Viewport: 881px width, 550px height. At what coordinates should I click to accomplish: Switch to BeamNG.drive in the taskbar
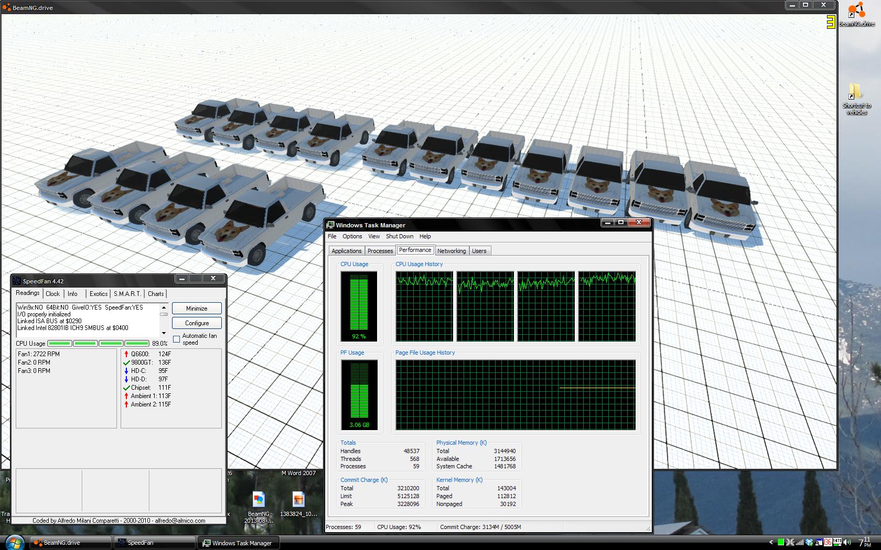coord(70,543)
